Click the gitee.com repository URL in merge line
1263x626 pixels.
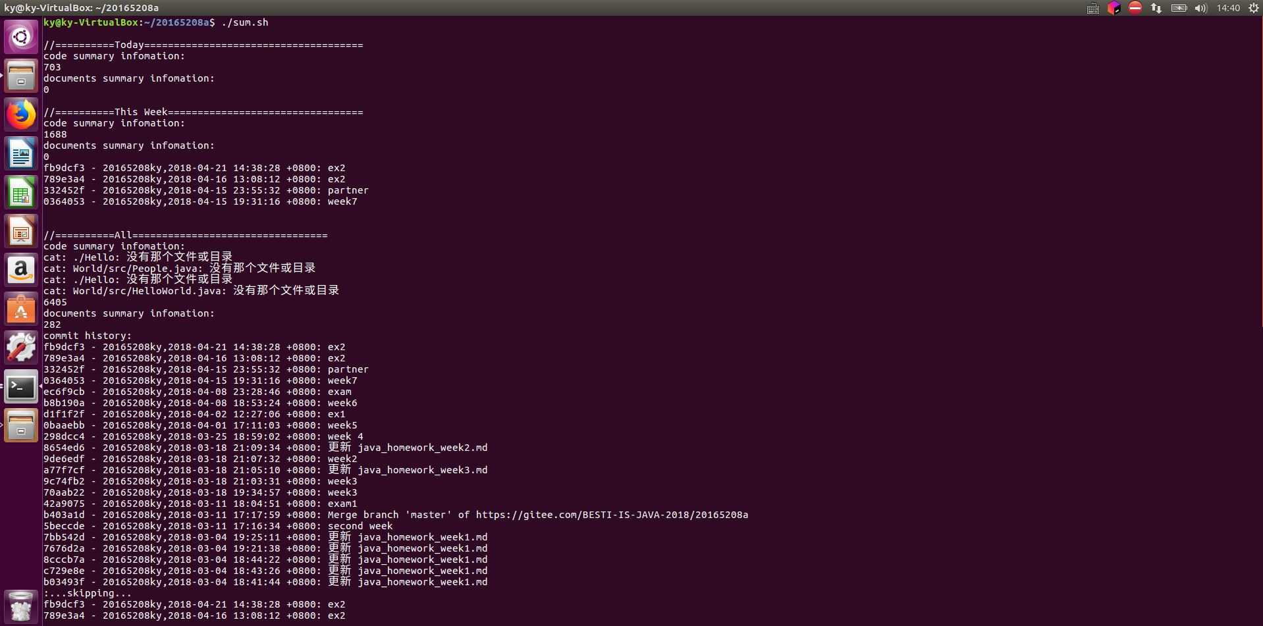click(x=612, y=515)
